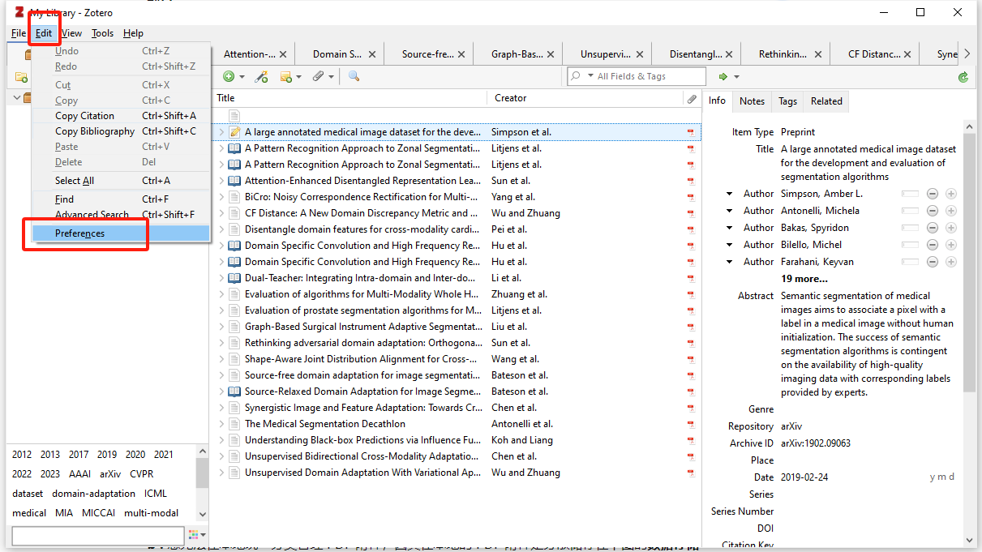Click the Add Attachment paperclip icon
Viewport: 982px width, 552px height.
tap(319, 76)
